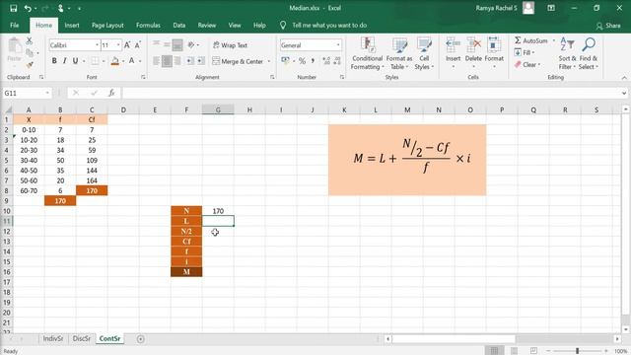631x355 pixels.
Task: Click the Cut scissors icon
Action: 29,40
